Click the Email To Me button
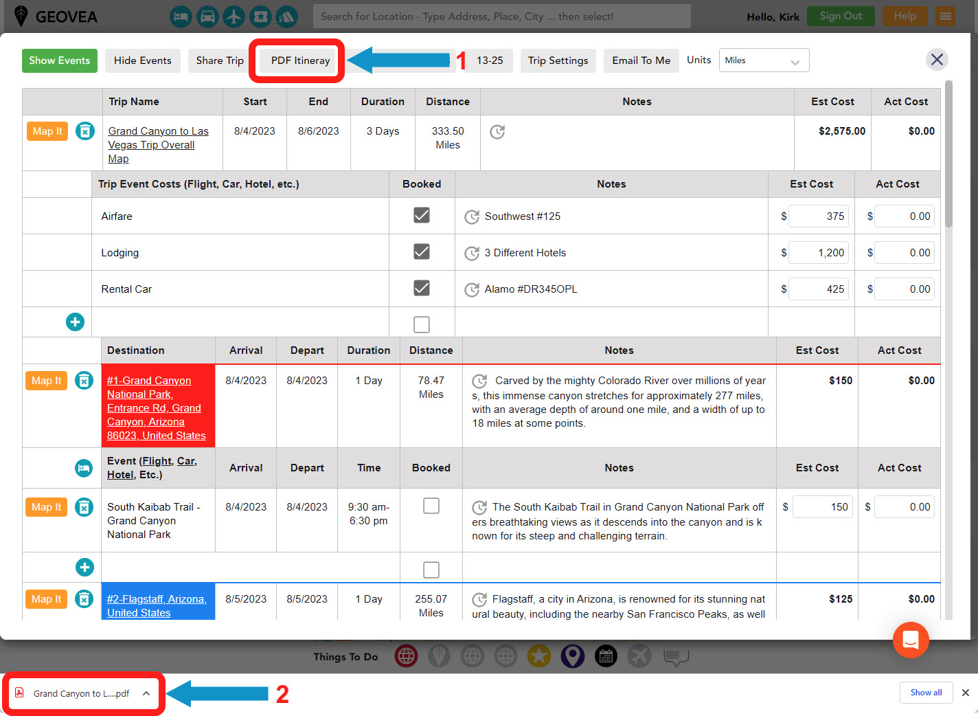 [641, 60]
